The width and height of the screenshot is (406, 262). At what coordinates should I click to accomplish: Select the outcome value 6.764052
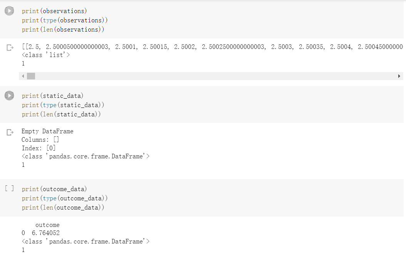coord(46,233)
